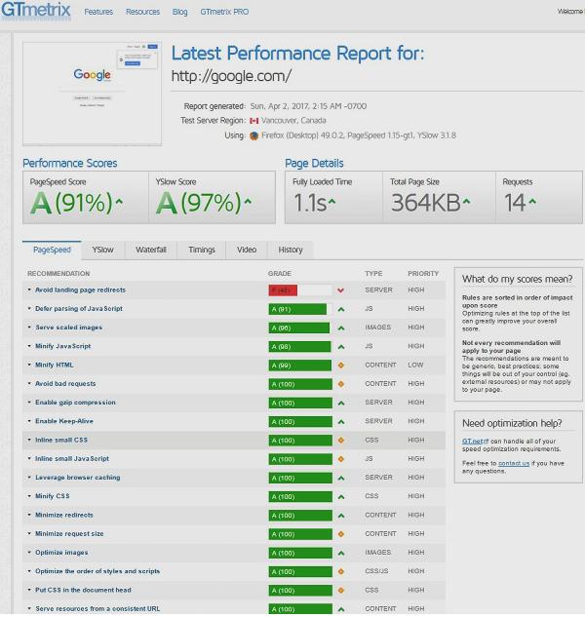Expand Serve scaled images recommendation

click(29, 328)
